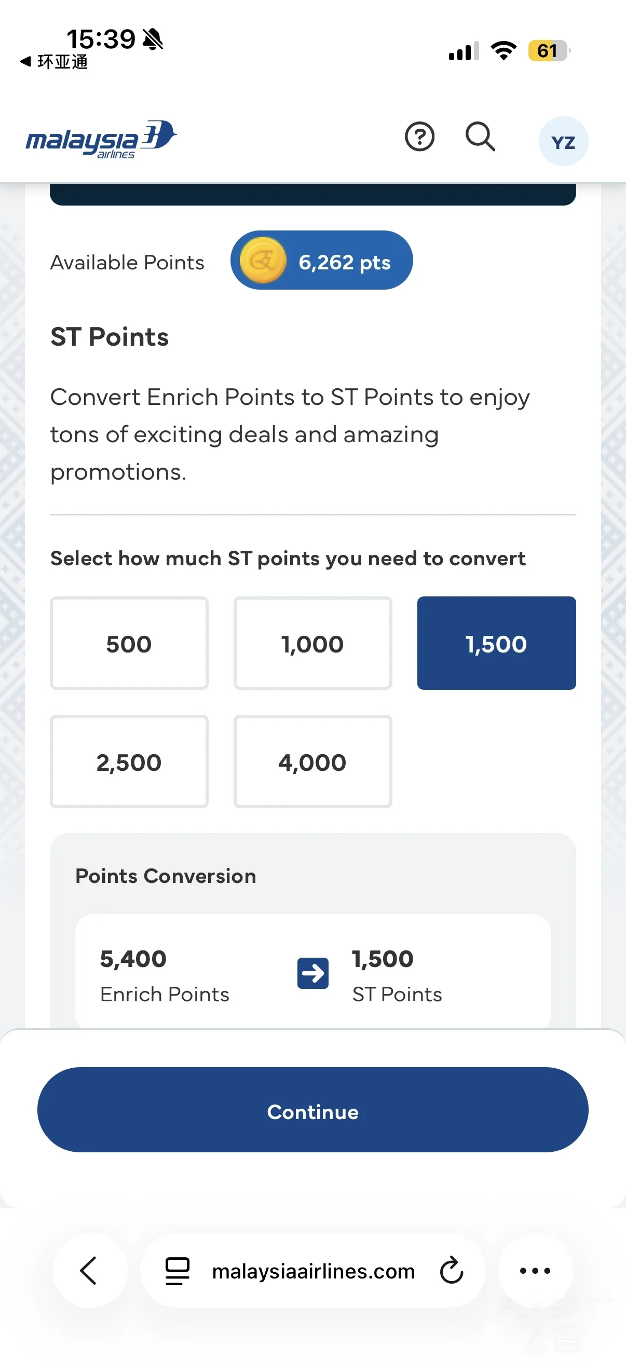Select the 1,000 ST points option
Screen dimensions: 626x1361
pos(312,643)
